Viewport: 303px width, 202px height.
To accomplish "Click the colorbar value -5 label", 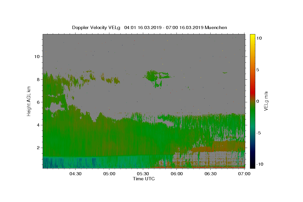I will click(259, 133).
